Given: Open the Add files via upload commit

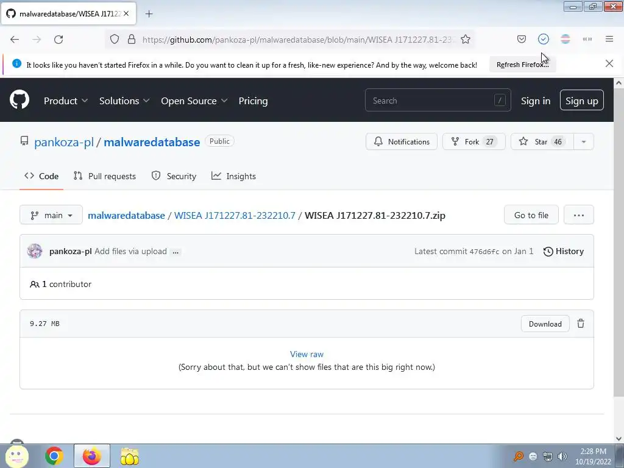Looking at the screenshot, I should tap(130, 251).
